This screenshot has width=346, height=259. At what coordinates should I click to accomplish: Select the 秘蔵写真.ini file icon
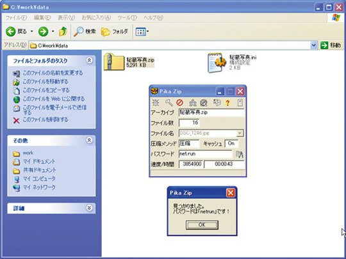point(217,63)
